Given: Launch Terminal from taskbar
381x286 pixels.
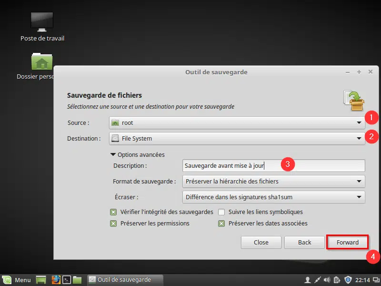Looking at the screenshot, I should (x=67, y=280).
